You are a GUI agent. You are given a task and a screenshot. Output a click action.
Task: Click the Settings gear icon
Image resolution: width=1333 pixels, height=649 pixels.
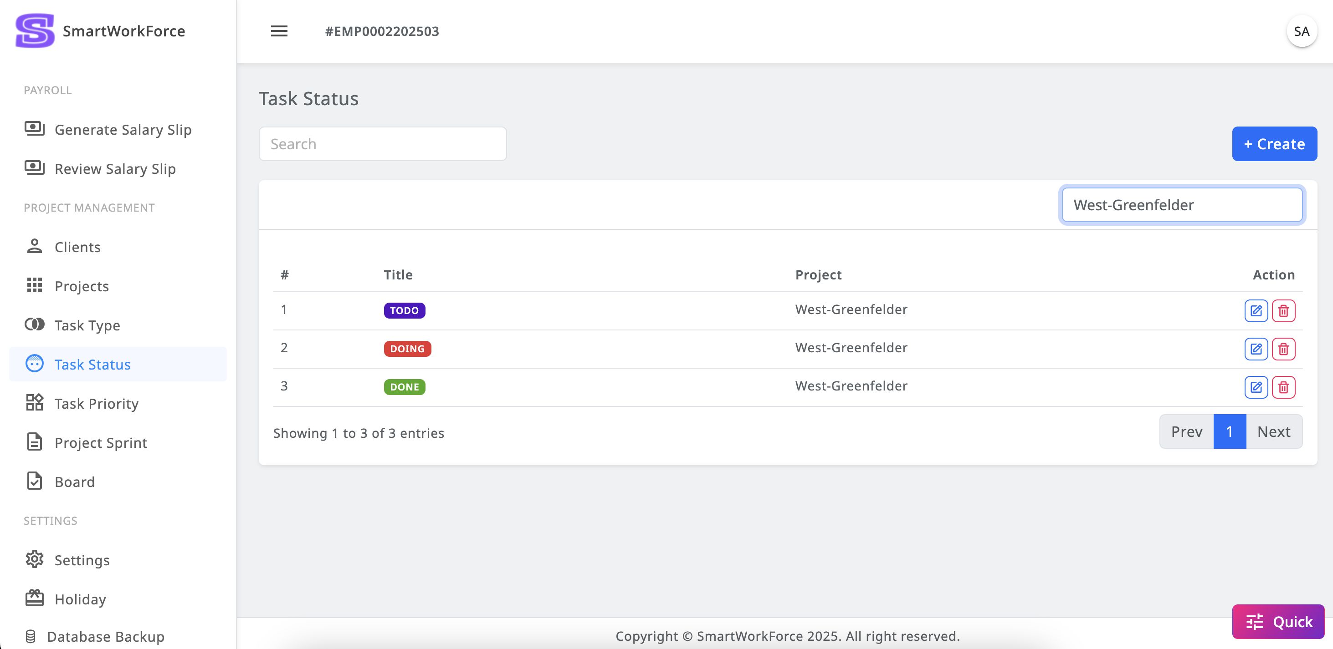tap(35, 559)
